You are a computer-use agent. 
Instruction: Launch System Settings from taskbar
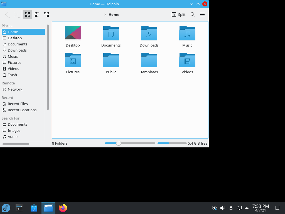[19, 208]
